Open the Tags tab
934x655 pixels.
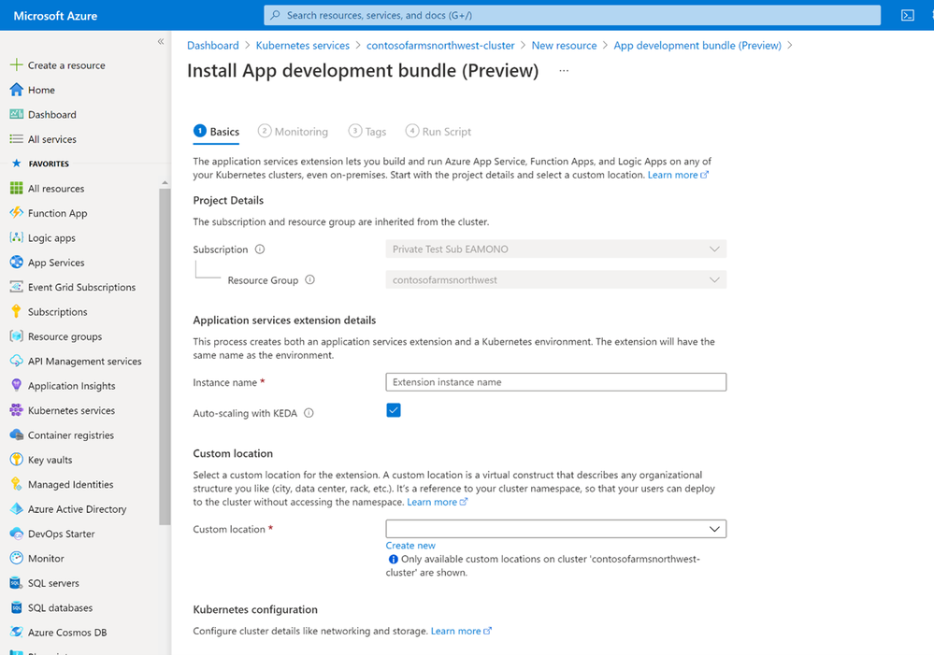[x=367, y=132]
